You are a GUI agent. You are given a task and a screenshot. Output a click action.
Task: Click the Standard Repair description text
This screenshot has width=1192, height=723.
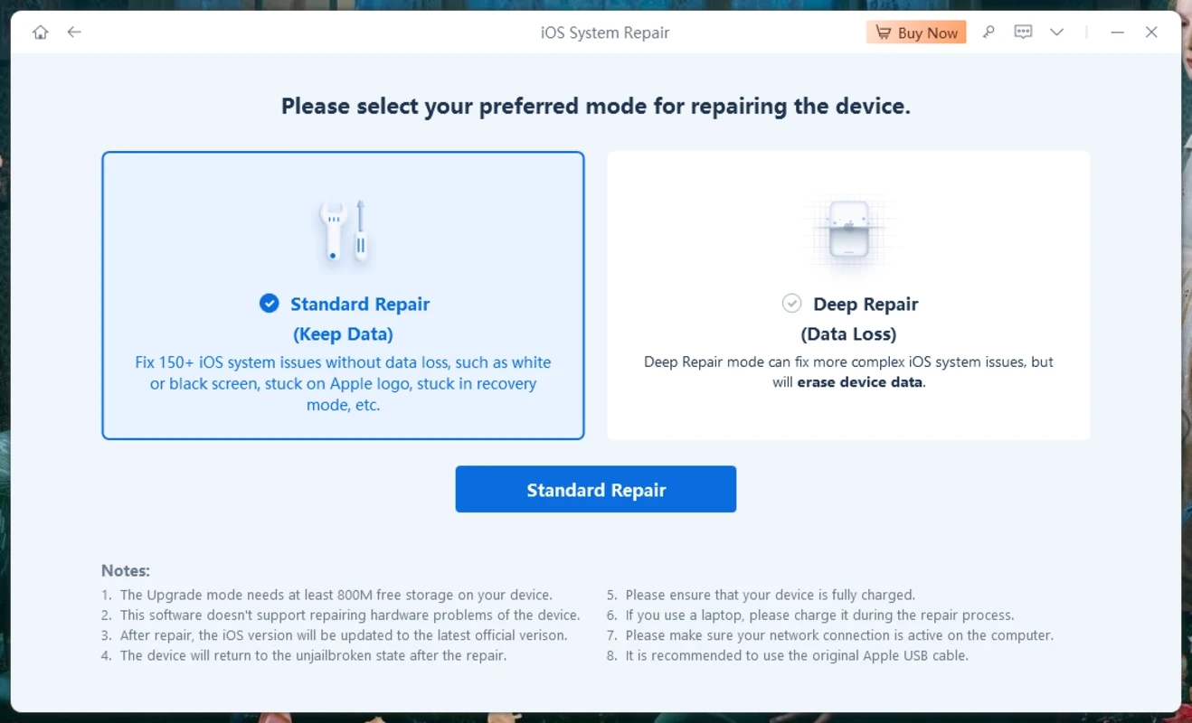coord(343,383)
